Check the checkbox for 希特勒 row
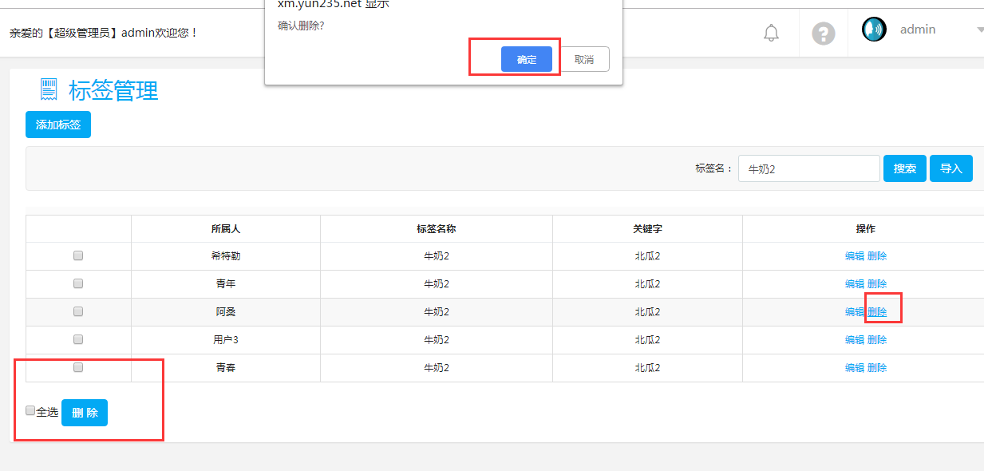This screenshot has width=984, height=471. (78, 256)
